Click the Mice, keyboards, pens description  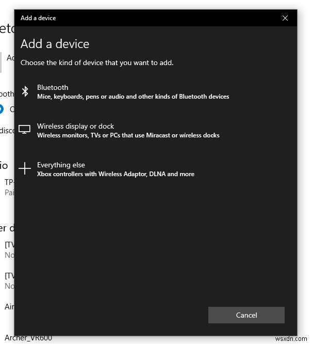pyautogui.click(x=133, y=97)
